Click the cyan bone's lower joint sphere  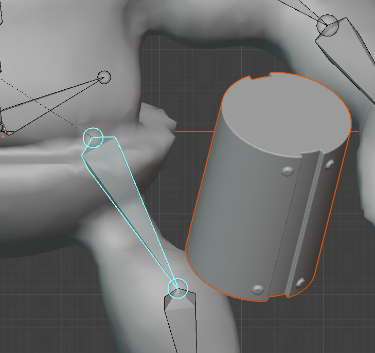178,288
